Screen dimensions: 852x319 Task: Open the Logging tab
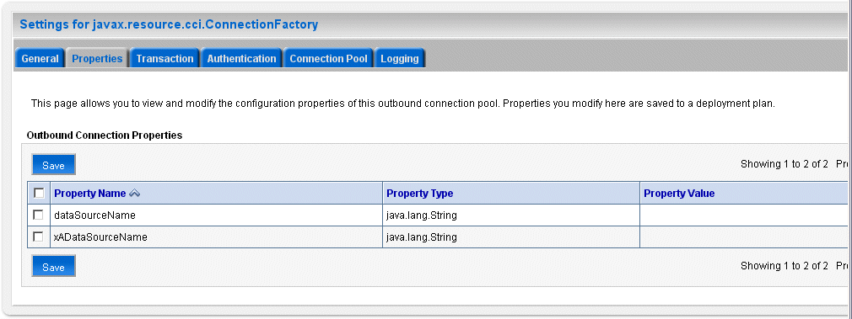coord(399,59)
